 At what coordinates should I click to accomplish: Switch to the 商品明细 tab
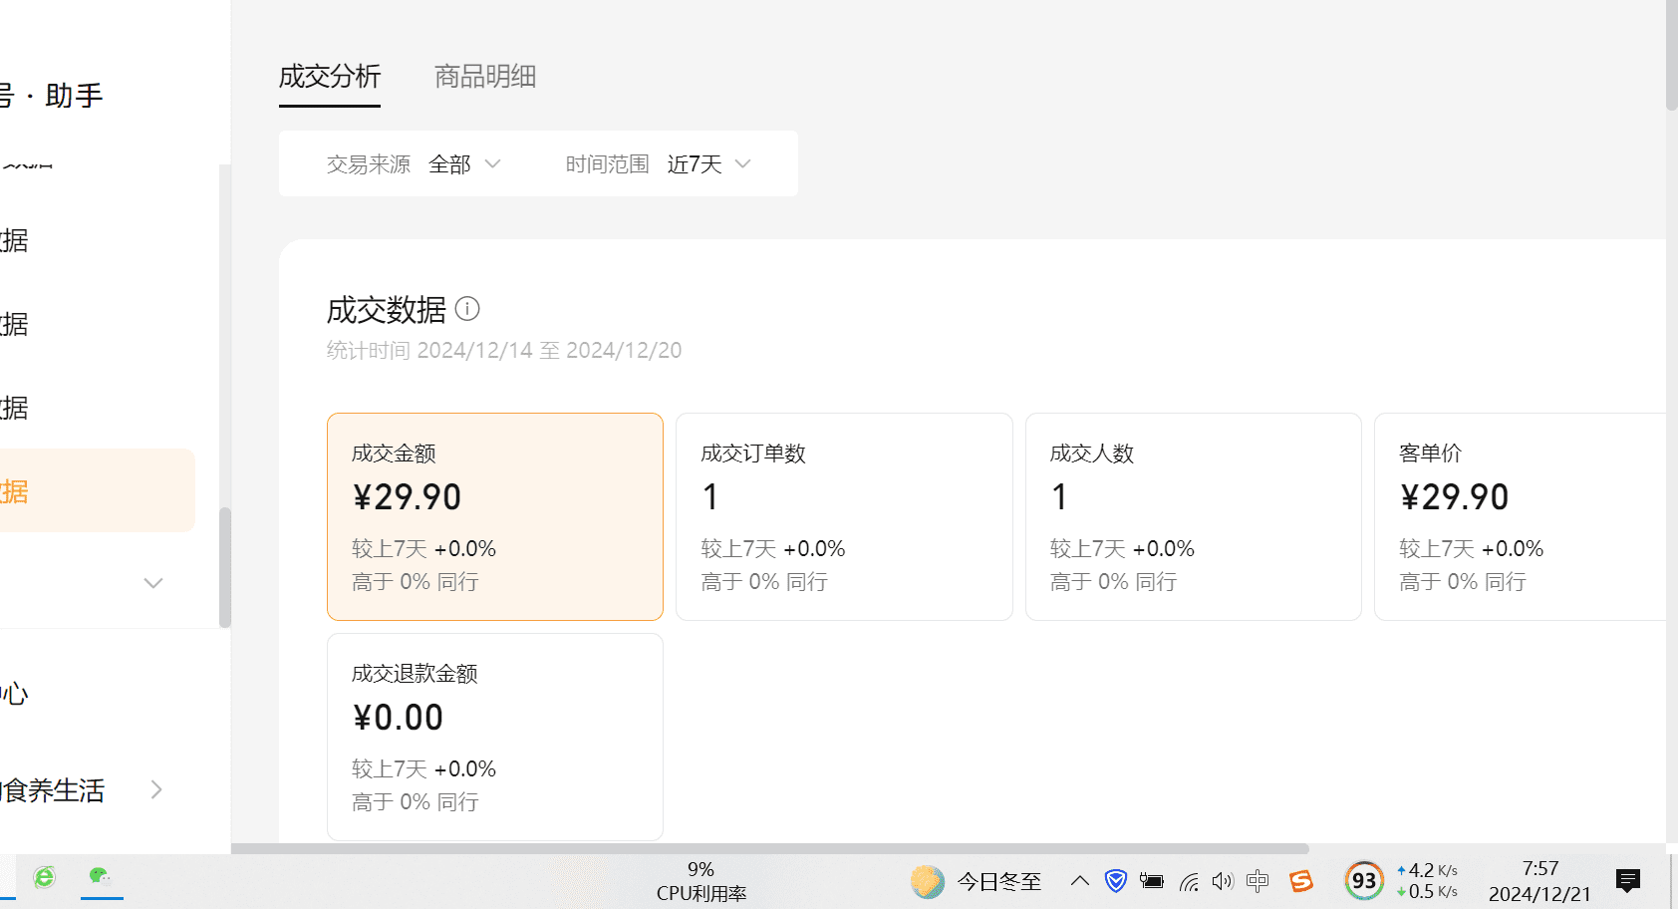click(x=484, y=77)
